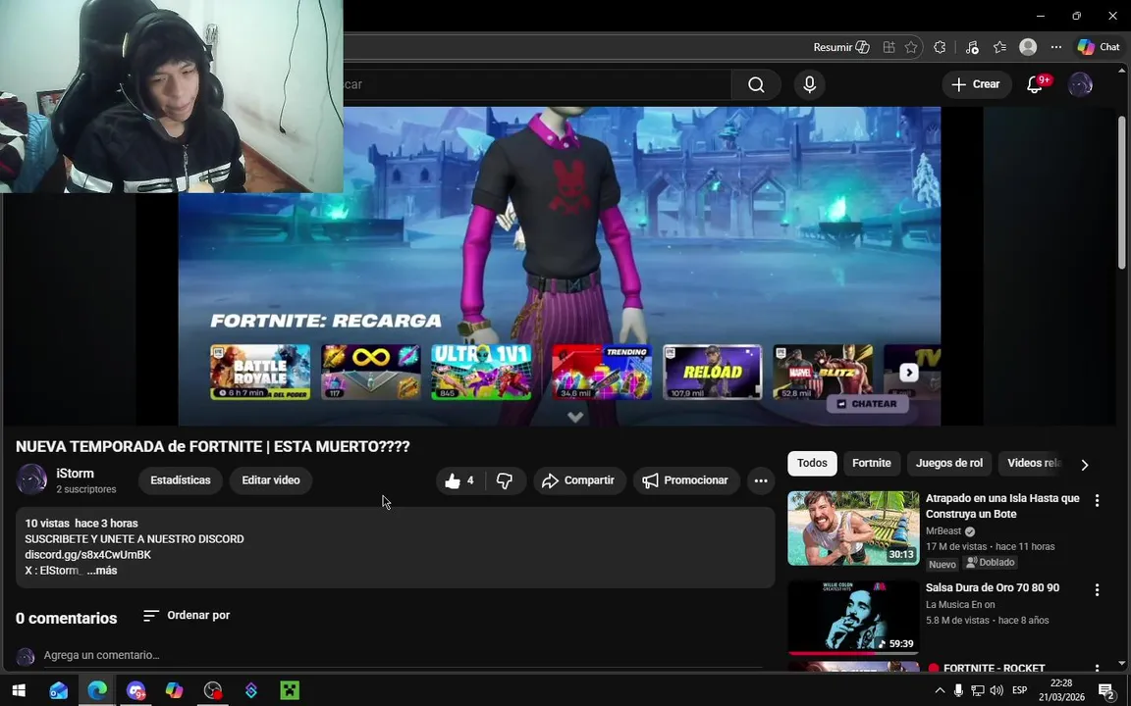Select Reload game tile in video
The height and width of the screenshot is (706, 1131).
tap(712, 372)
